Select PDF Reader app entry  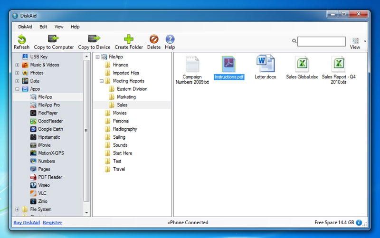(46, 177)
